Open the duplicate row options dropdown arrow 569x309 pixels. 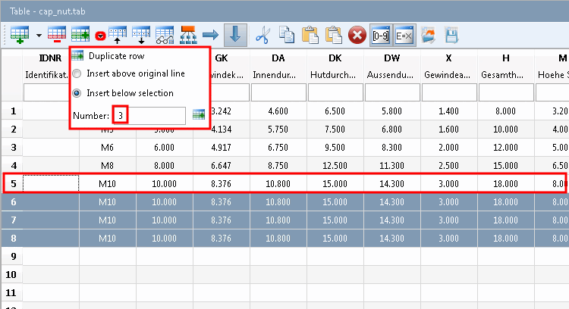tap(100, 36)
